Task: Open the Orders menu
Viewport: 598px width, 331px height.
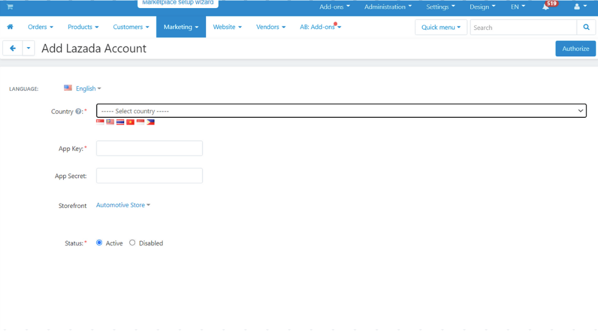Action: click(40, 26)
